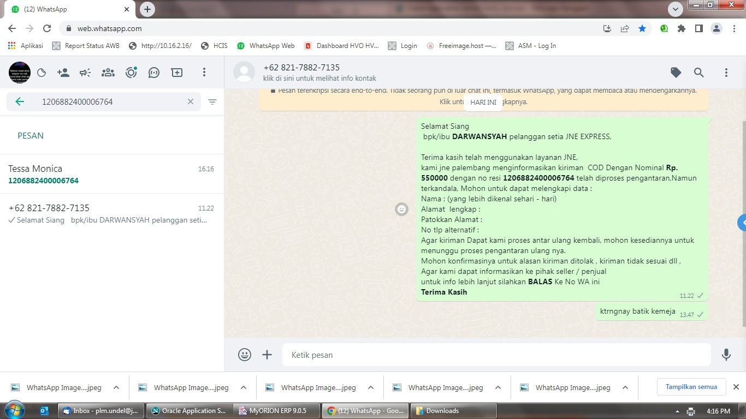React with the emoji icon beside the message
Viewport: 746px width, 419px height.
[x=401, y=209]
